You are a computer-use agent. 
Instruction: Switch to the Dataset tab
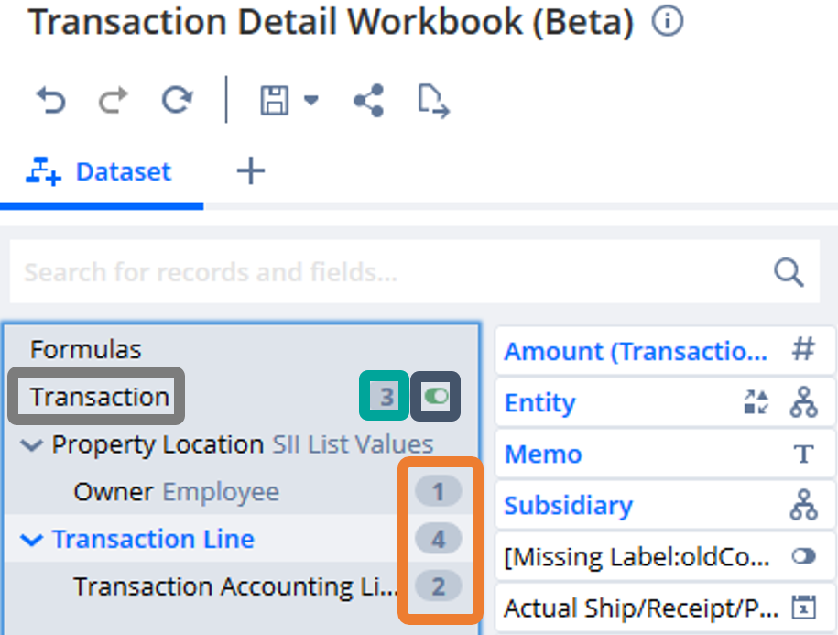point(101,171)
